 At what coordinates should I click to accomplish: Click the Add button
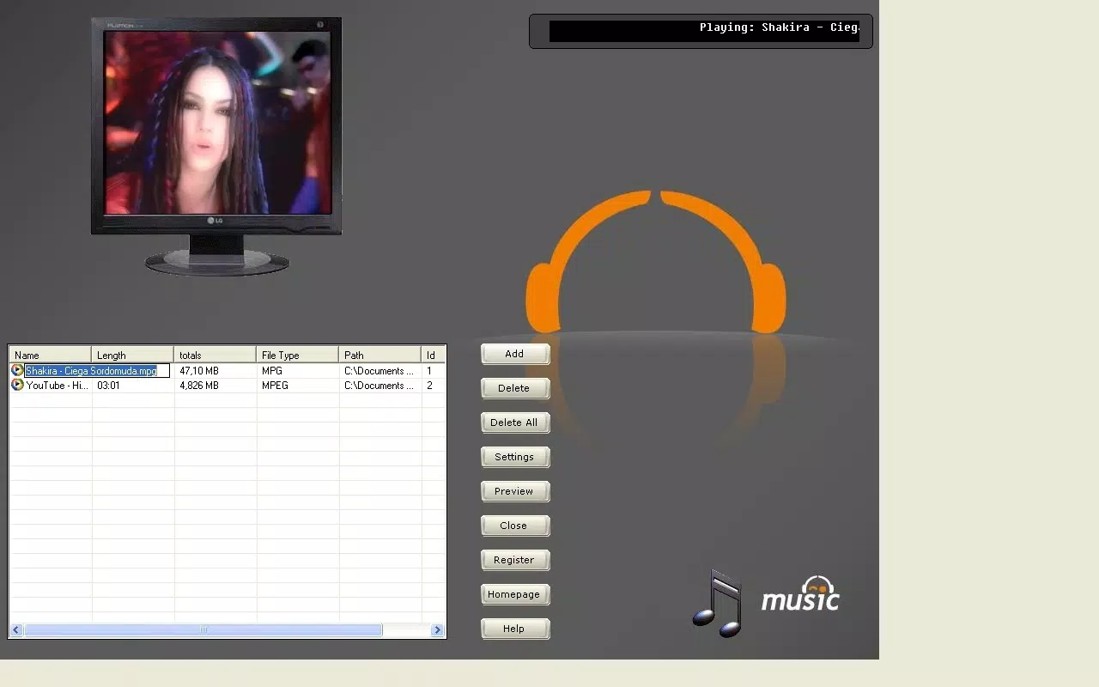pyautogui.click(x=514, y=354)
